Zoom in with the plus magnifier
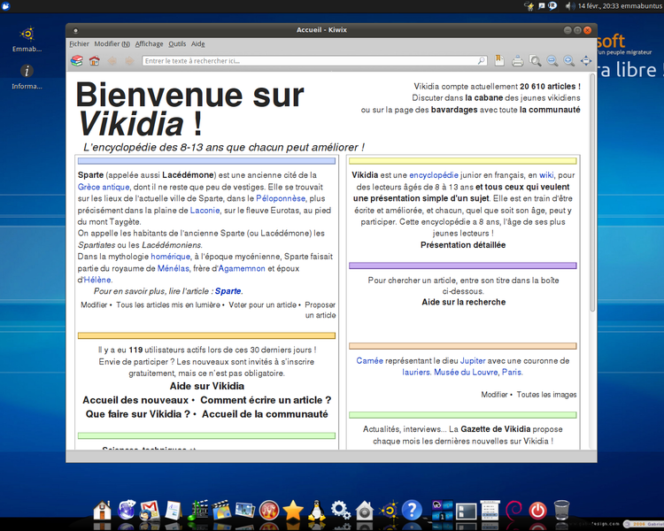The image size is (664, 531). pos(568,61)
